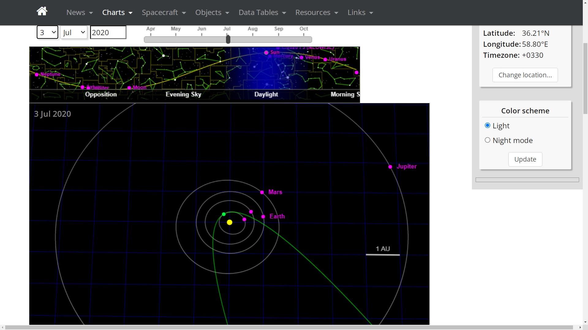The image size is (588, 330).
Task: Open the Data Tables menu
Action: click(262, 13)
